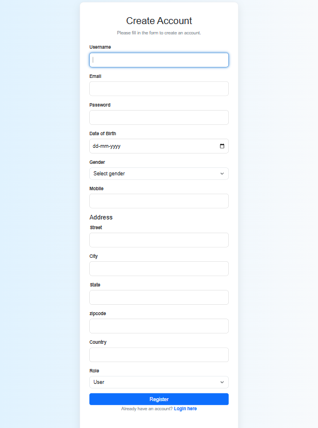
Task: Click the Street input field
Action: (x=159, y=240)
